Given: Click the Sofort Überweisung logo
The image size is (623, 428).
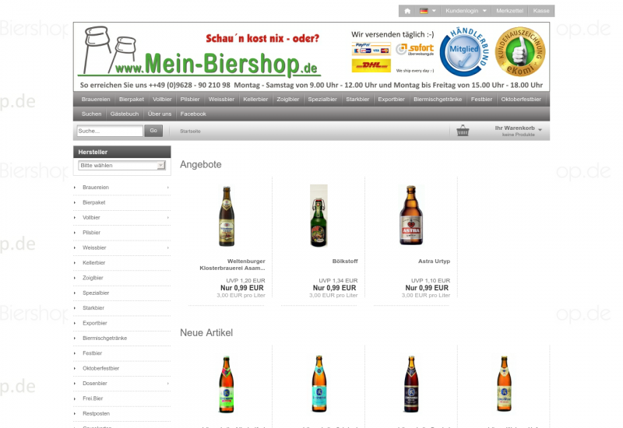Looking at the screenshot, I should (x=414, y=49).
